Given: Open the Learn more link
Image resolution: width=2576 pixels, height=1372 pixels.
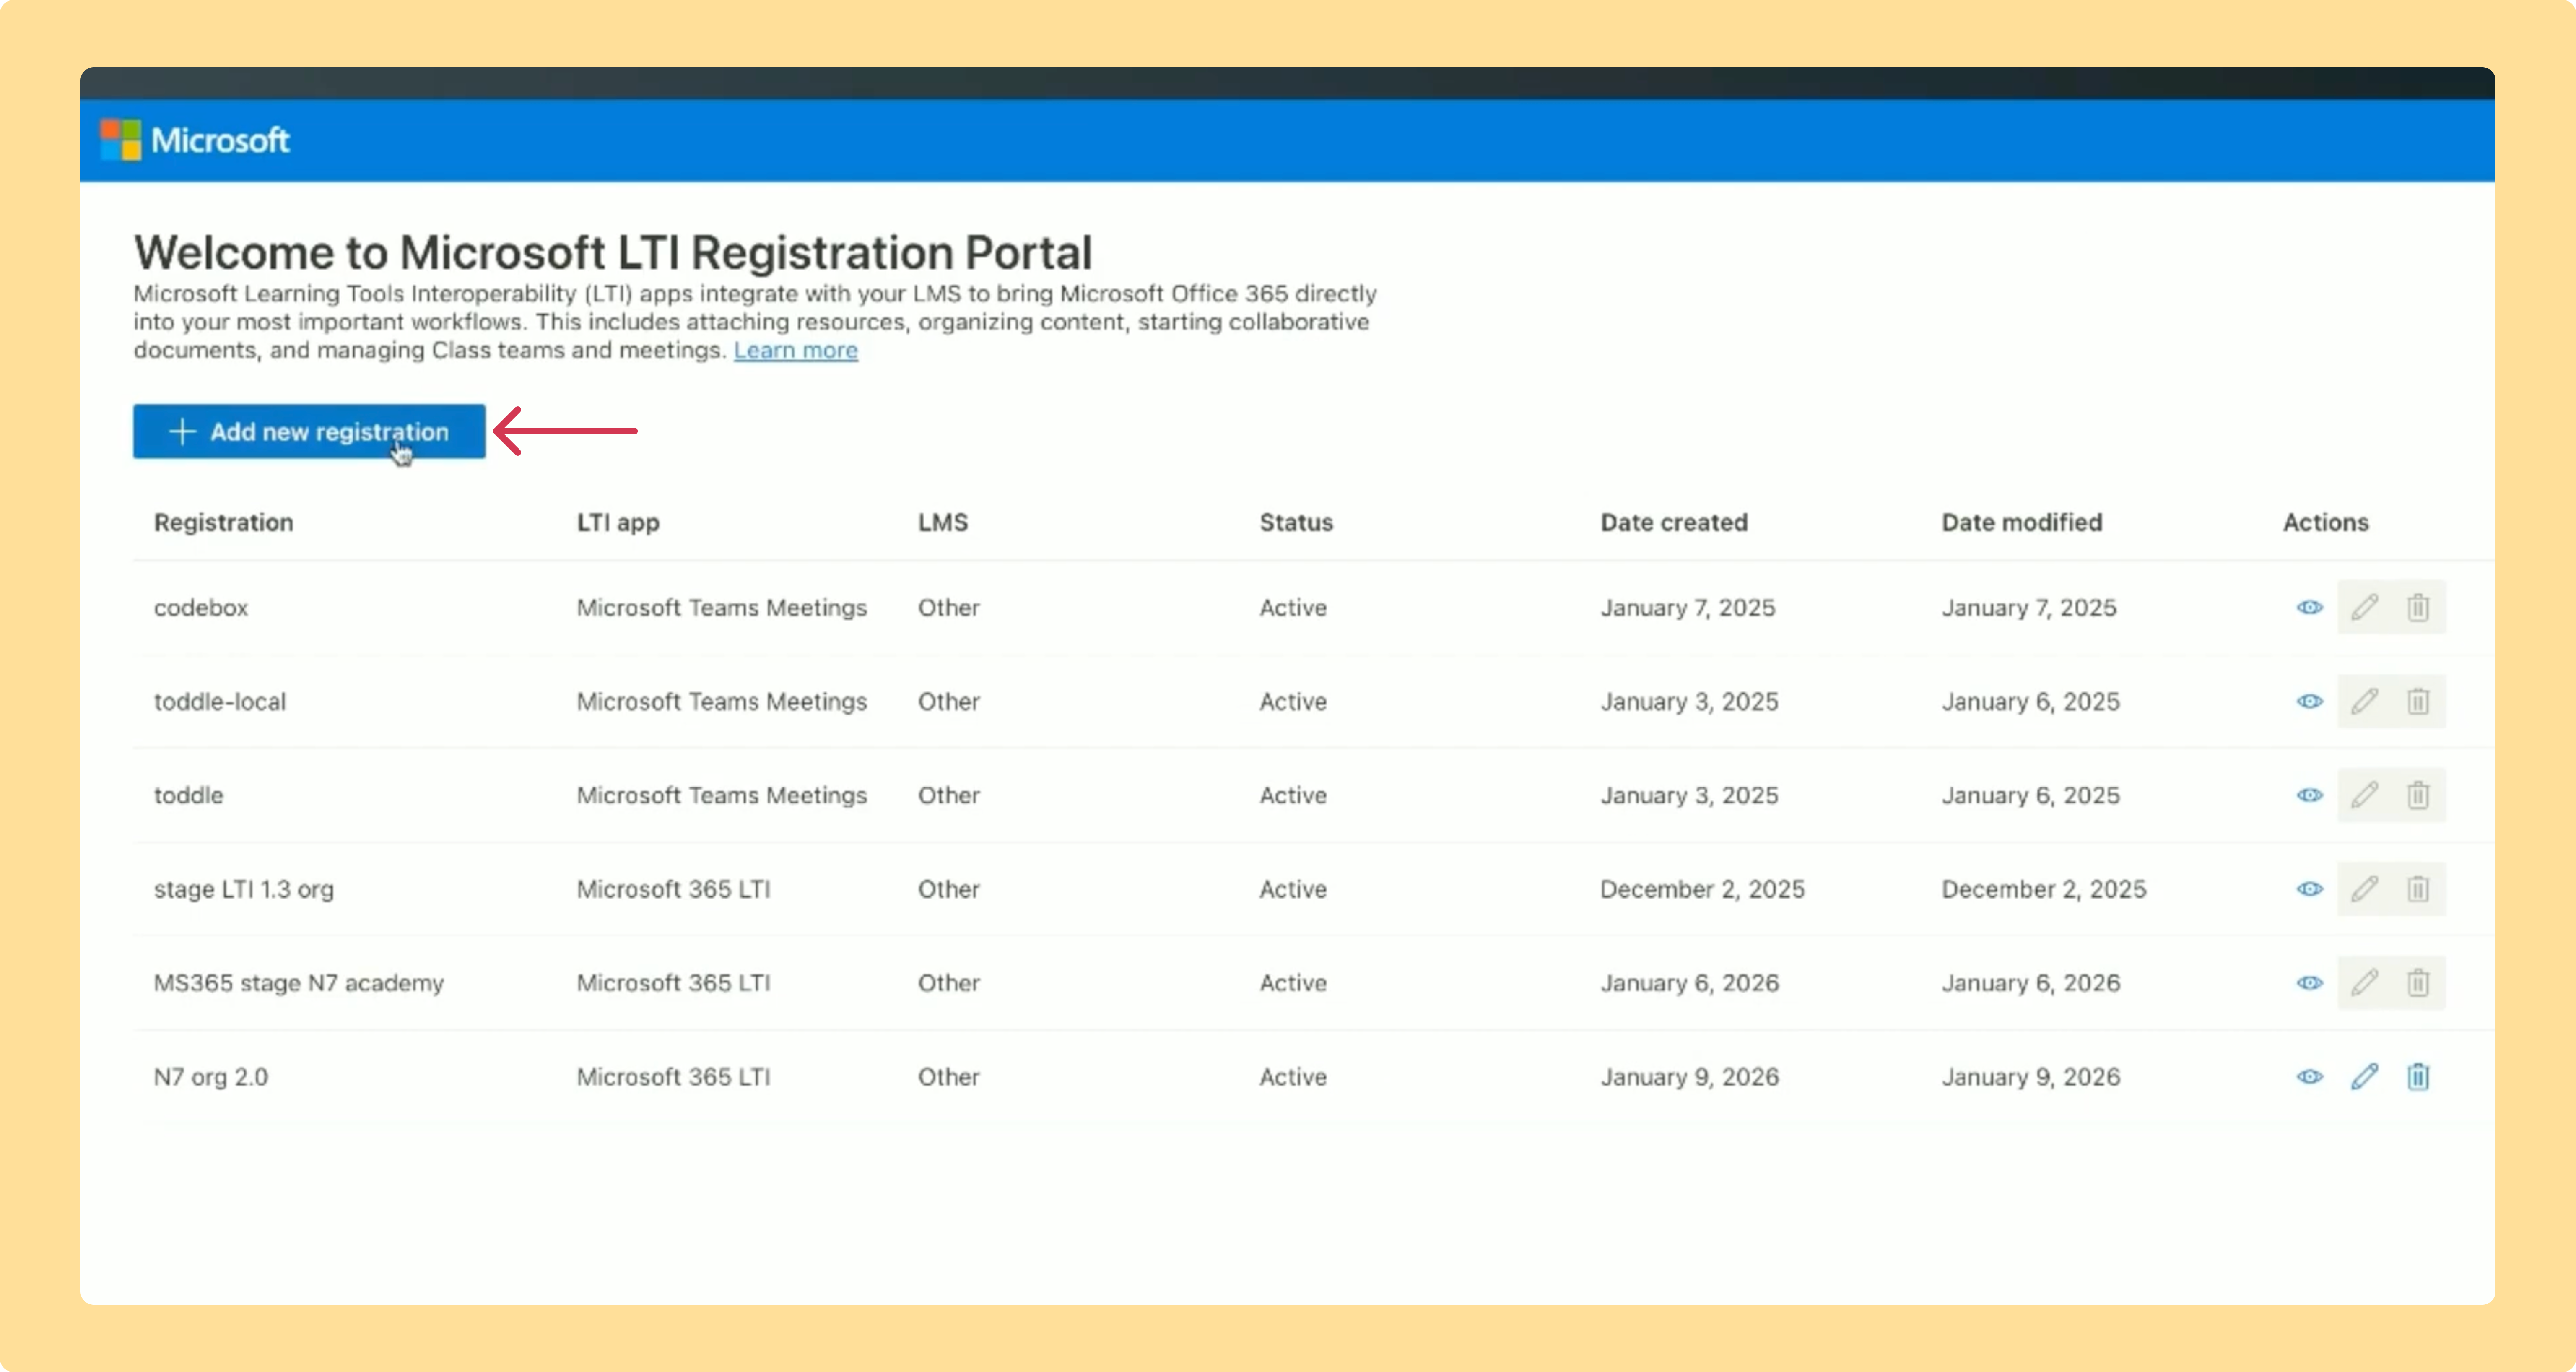Looking at the screenshot, I should click(796, 350).
